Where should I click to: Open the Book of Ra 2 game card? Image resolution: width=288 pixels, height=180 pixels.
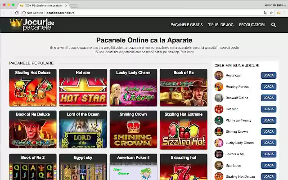(x=33, y=167)
